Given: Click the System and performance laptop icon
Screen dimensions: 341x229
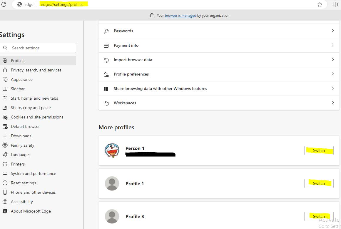Looking at the screenshot, I should 5,173.
